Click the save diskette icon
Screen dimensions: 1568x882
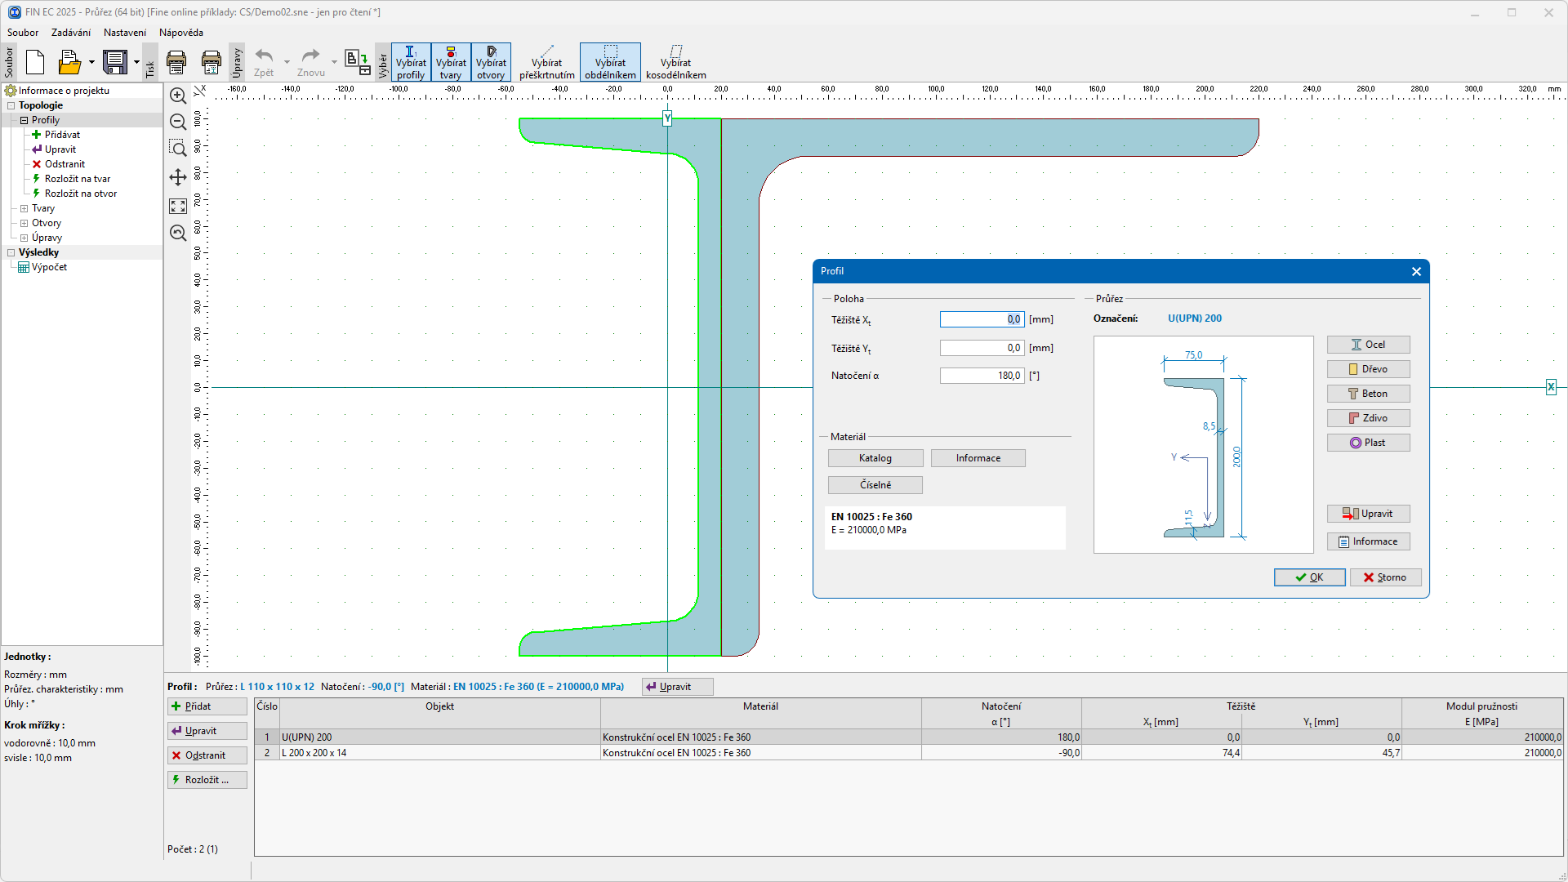click(x=115, y=62)
